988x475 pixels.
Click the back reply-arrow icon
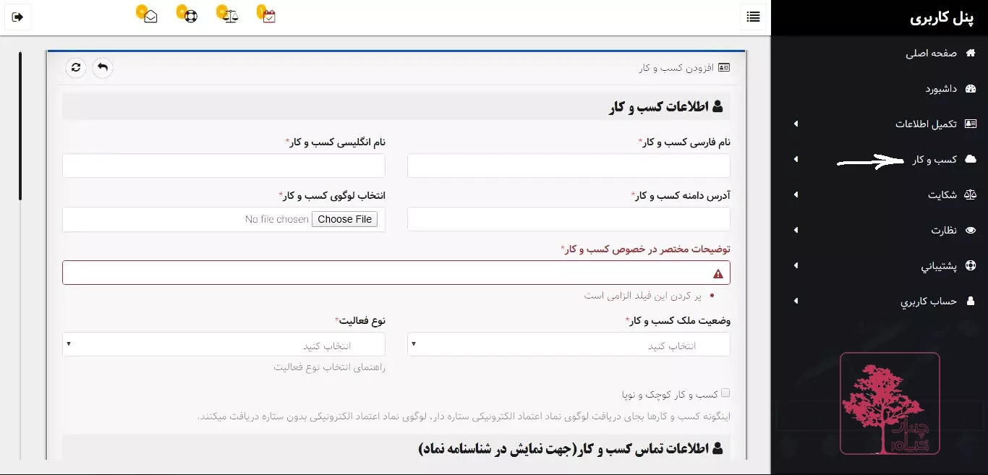point(103,68)
